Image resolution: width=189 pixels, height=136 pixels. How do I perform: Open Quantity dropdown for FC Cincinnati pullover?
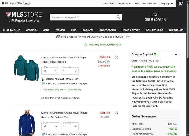pyautogui.click(x=70, y=126)
